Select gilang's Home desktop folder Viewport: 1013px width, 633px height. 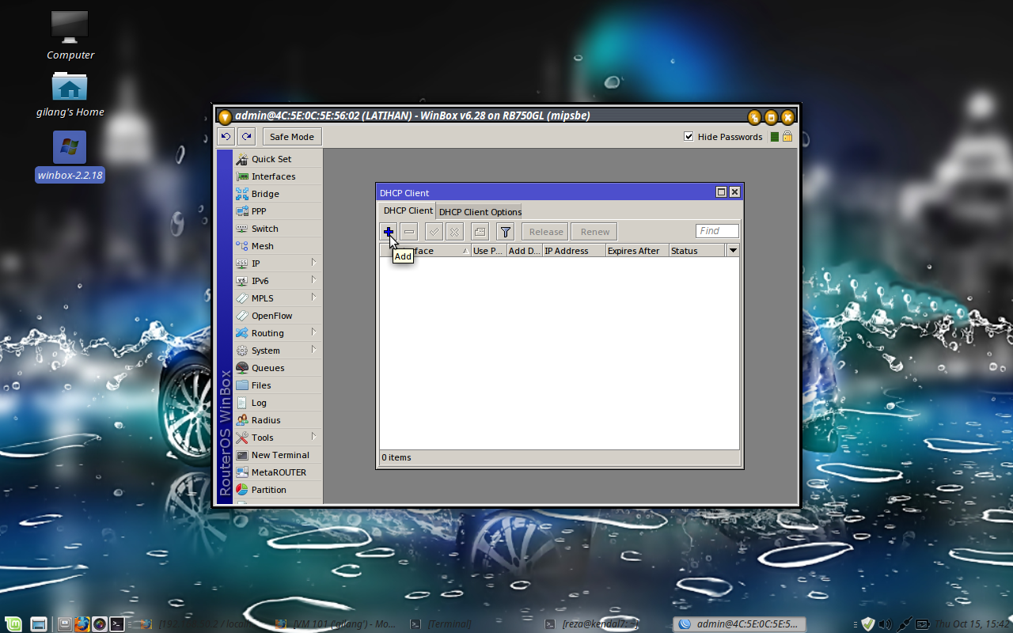[x=70, y=94]
